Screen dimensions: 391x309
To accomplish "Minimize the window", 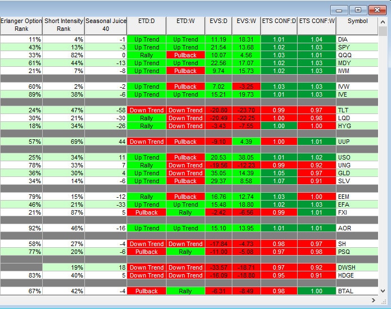I will pyautogui.click(x=339, y=10).
